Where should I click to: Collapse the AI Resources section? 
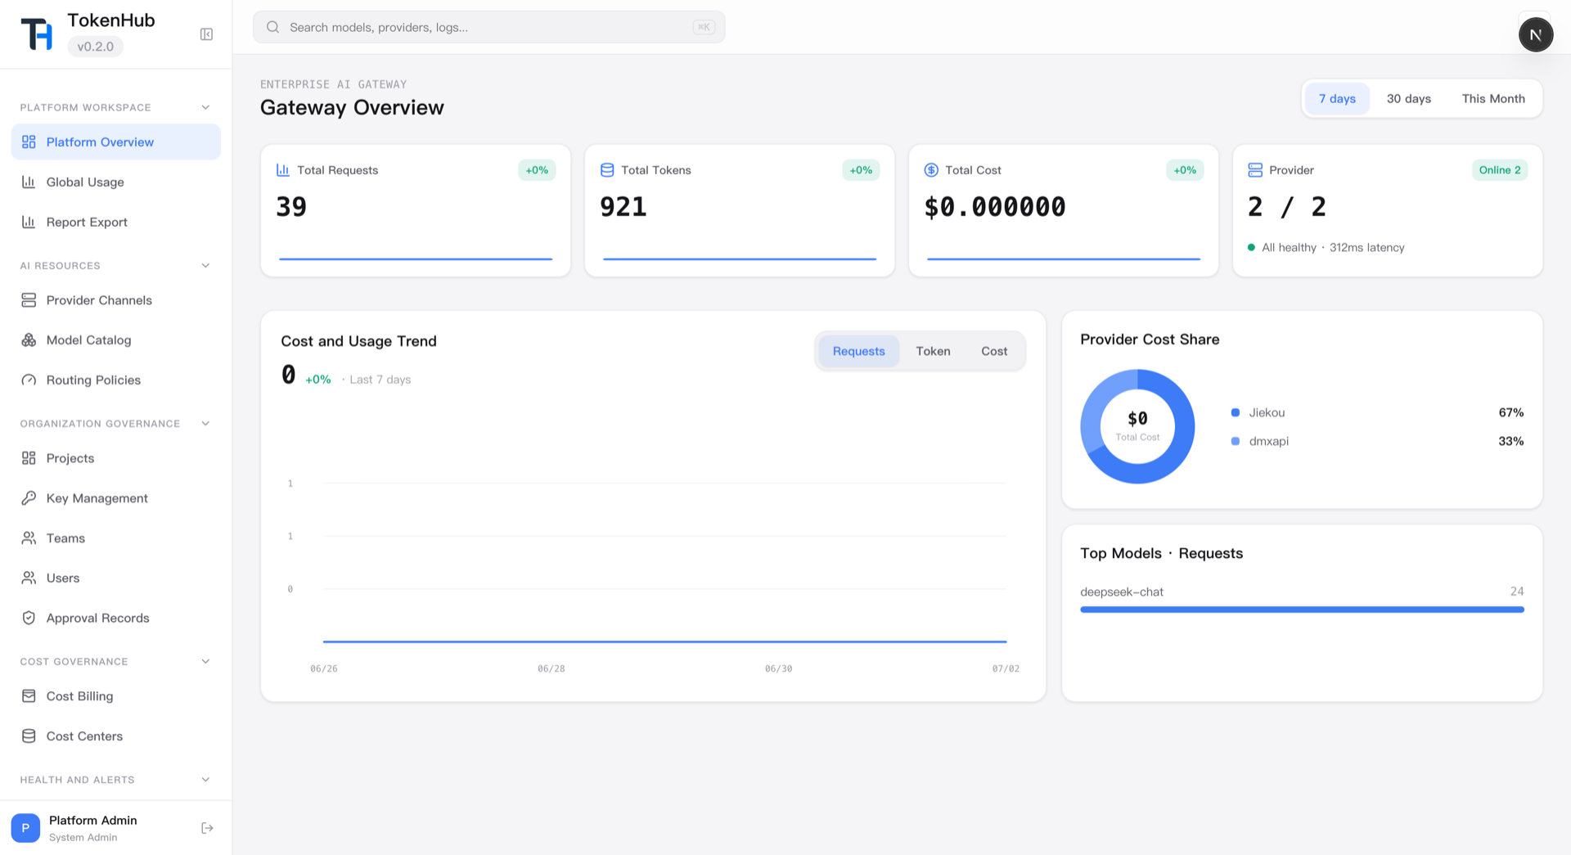pyautogui.click(x=205, y=266)
